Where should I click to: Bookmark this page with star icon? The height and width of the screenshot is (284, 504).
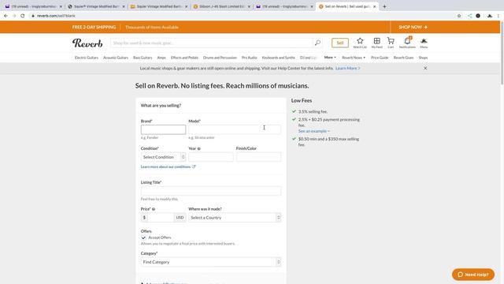click(x=459, y=16)
